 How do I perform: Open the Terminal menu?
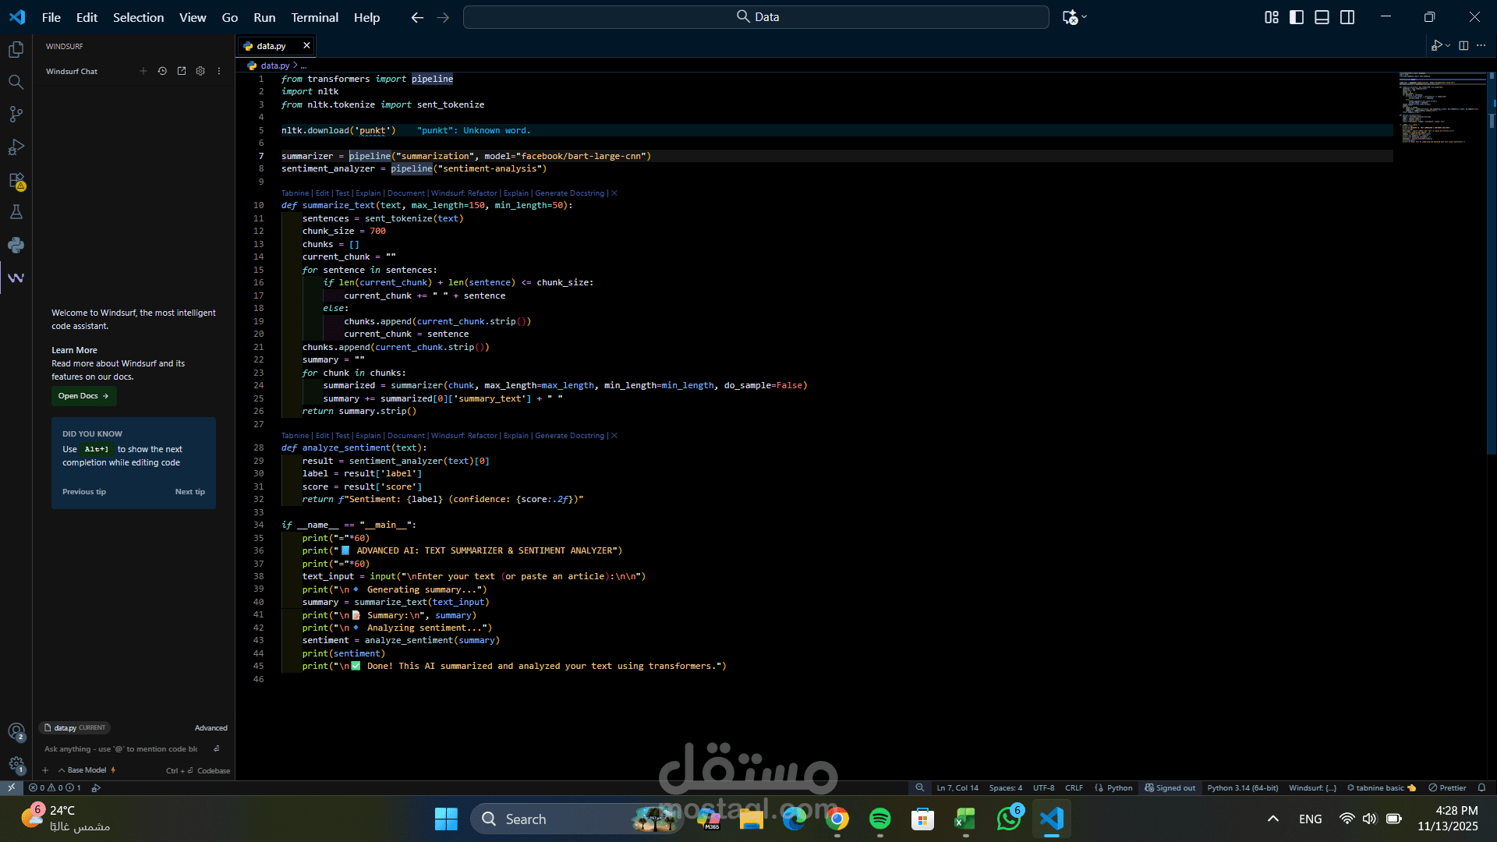pyautogui.click(x=314, y=17)
